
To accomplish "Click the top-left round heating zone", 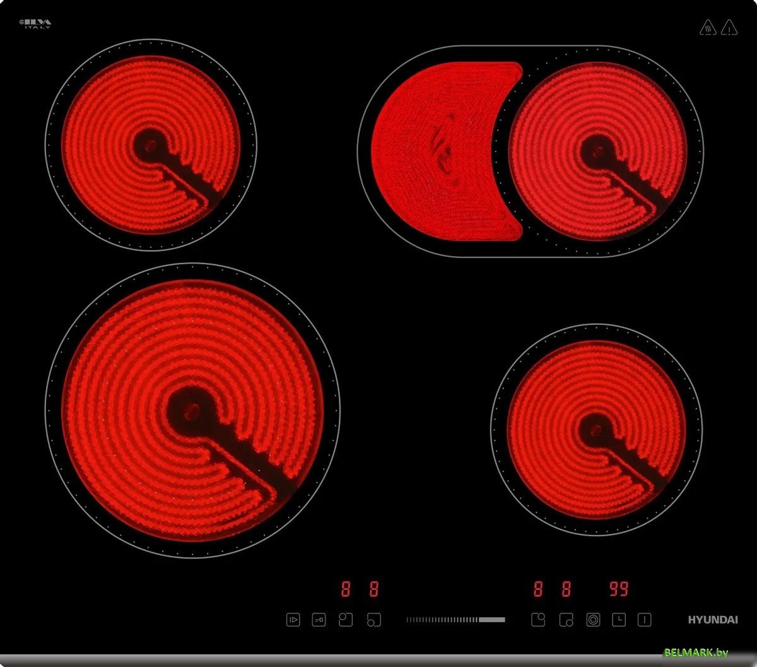I will click(151, 145).
